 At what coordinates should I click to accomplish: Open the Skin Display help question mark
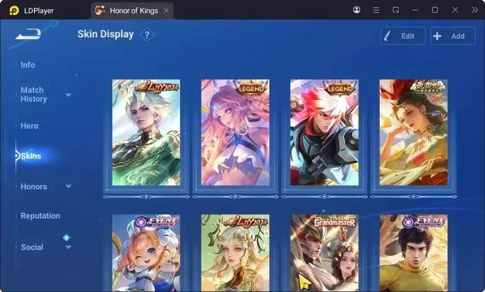147,35
